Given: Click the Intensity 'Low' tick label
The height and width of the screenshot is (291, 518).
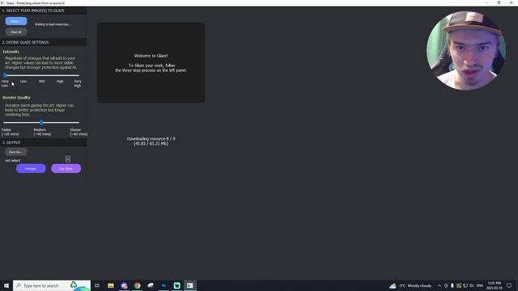Looking at the screenshot, I should pyautogui.click(x=23, y=81).
